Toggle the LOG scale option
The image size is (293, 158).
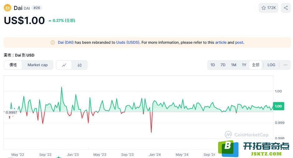pyautogui.click(x=271, y=65)
